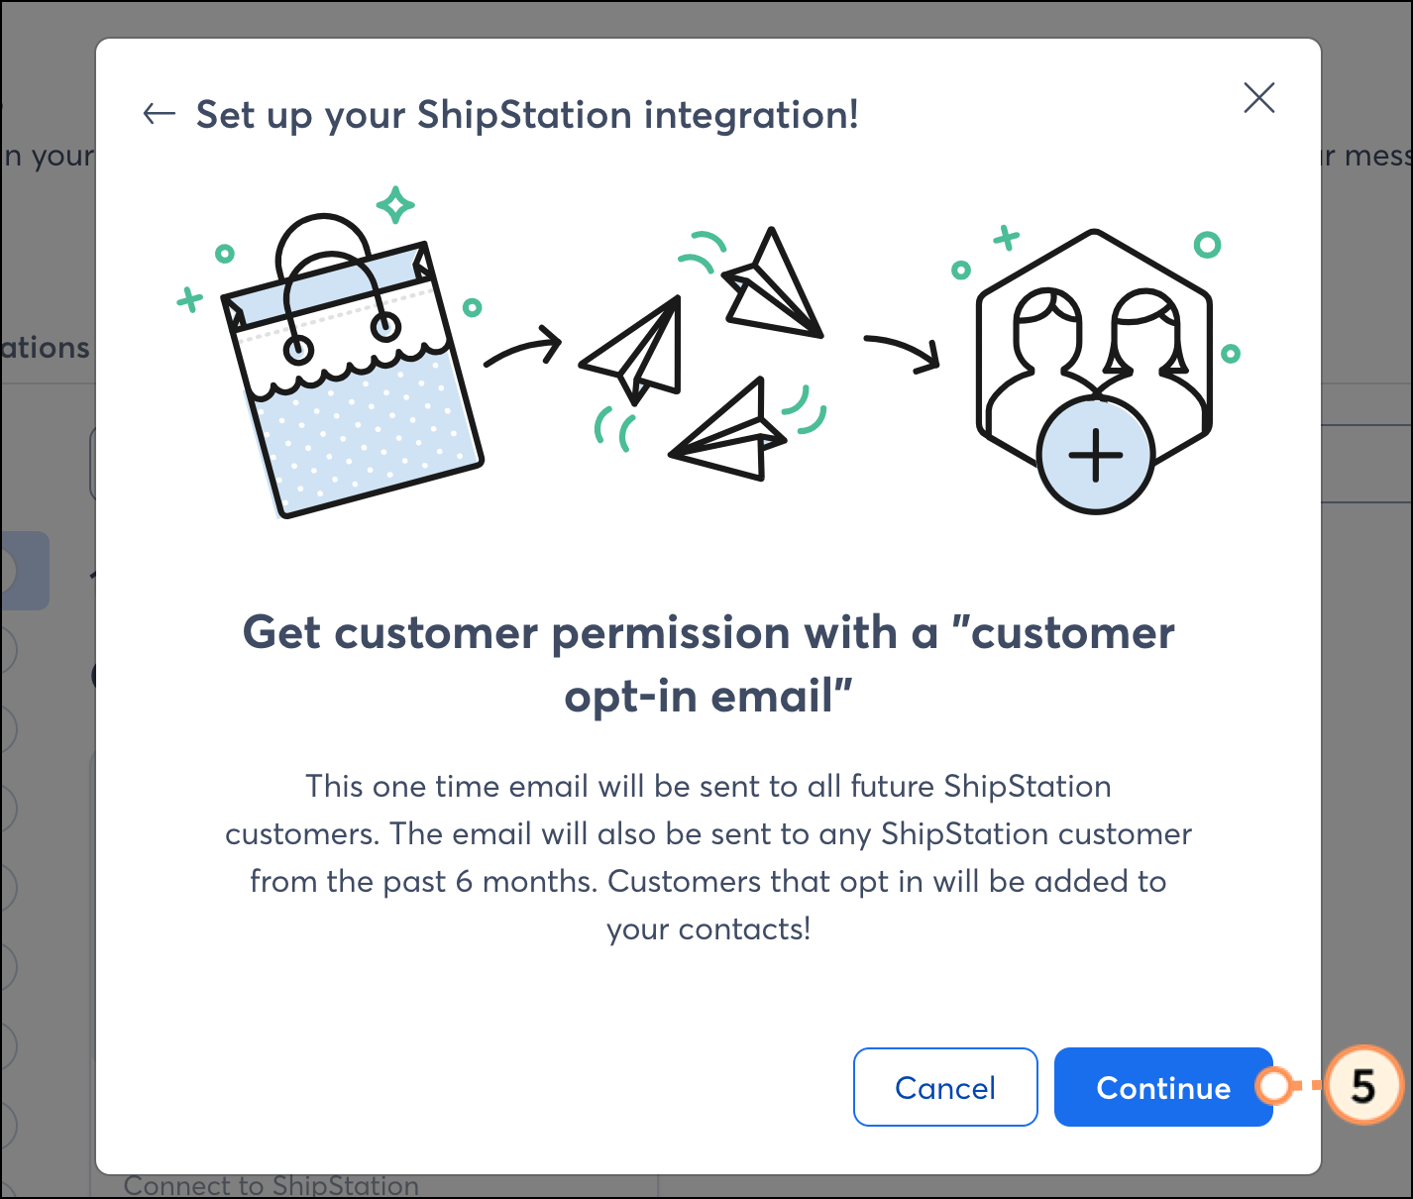This screenshot has height=1199, width=1413.
Task: Click the 'Set up your ShipStation integration!' title
Action: coord(527,115)
